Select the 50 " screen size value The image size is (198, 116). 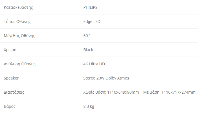[x=87, y=36]
